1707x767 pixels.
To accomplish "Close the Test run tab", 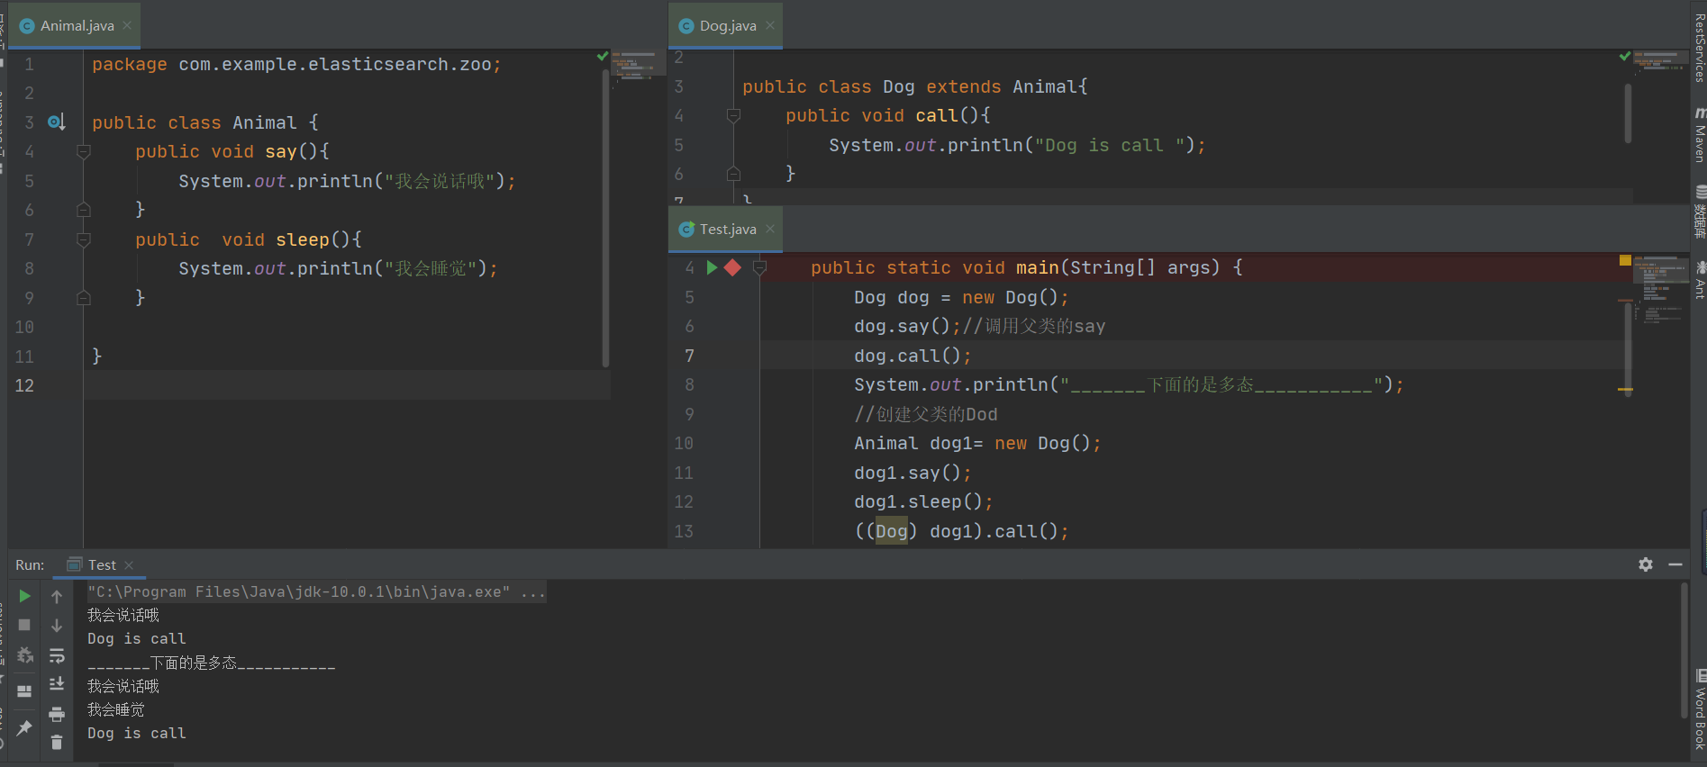I will (x=129, y=564).
